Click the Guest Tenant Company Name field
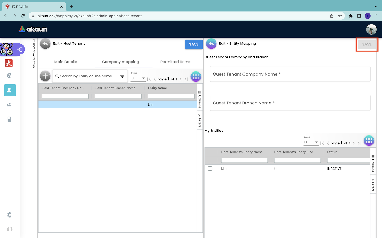Image resolution: width=382 pixels, height=238 pixels. click(x=290, y=74)
